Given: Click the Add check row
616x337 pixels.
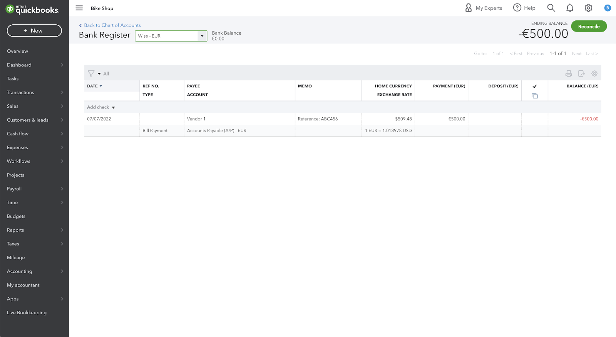Looking at the screenshot, I should 343,107.
